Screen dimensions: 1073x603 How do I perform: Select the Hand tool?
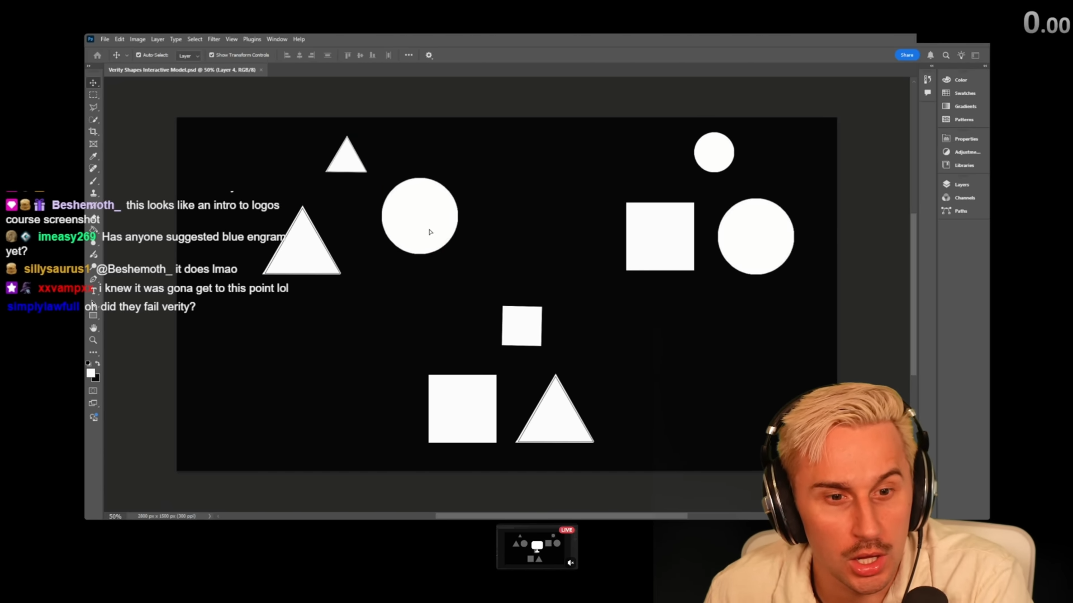coord(93,328)
